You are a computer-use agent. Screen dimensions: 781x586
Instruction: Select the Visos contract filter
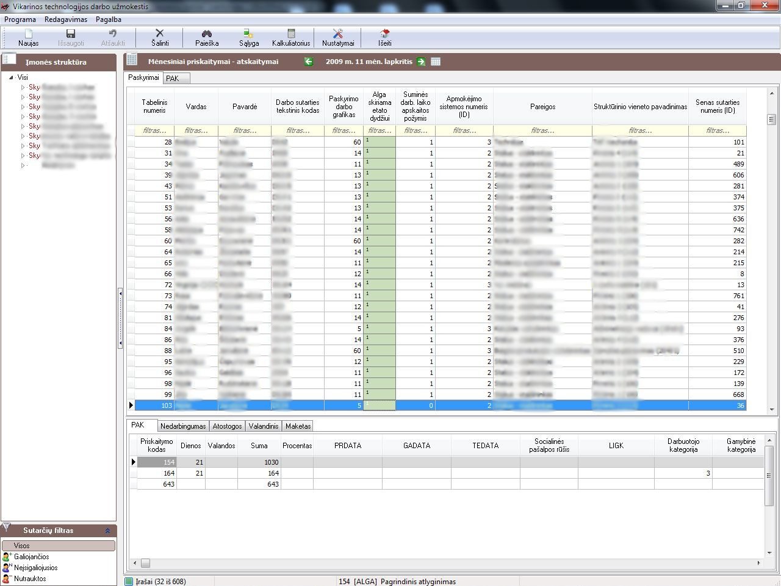58,546
